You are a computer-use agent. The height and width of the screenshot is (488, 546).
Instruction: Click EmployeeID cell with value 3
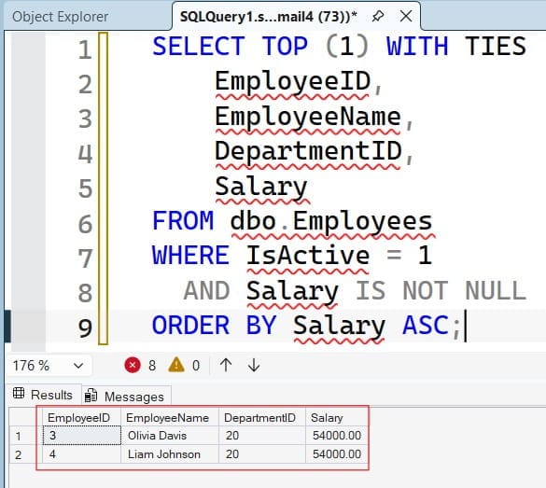click(x=81, y=436)
